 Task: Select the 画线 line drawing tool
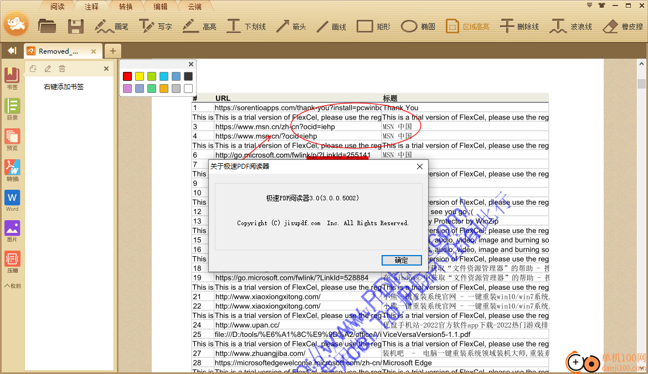[x=331, y=27]
